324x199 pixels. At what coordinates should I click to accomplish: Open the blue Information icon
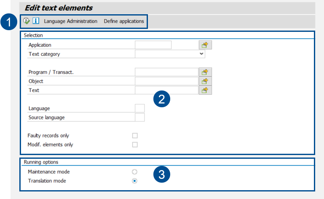point(36,21)
